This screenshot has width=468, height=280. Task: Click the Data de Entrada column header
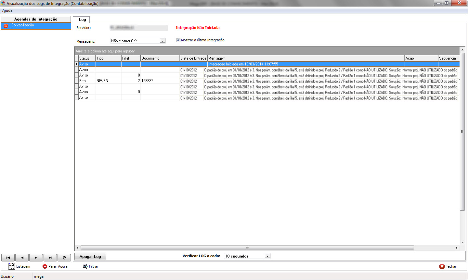[193, 58]
